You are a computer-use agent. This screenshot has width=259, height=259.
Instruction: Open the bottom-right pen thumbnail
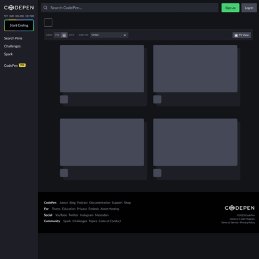click(195, 142)
